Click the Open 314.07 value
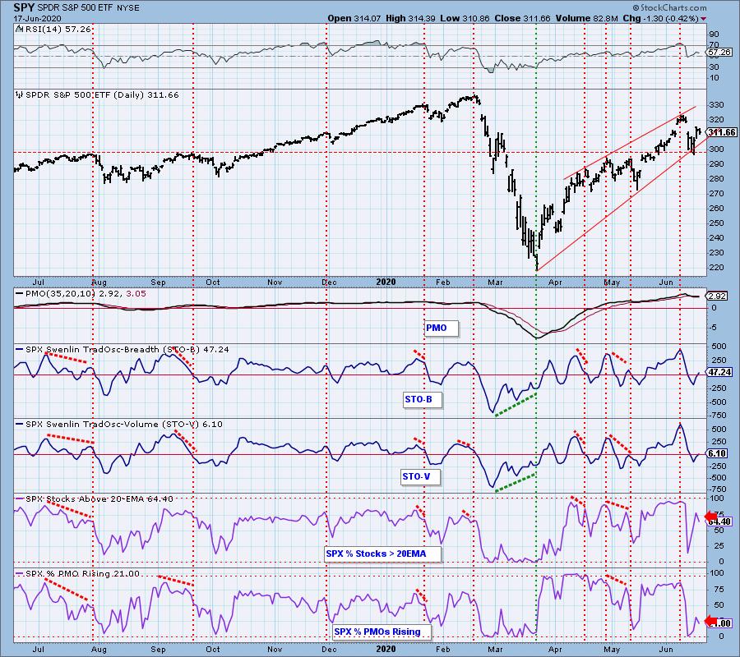Image resolution: width=740 pixels, height=657 pixels. tap(355, 18)
